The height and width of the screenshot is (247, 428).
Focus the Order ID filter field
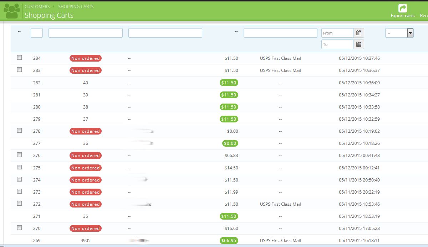coord(86,33)
